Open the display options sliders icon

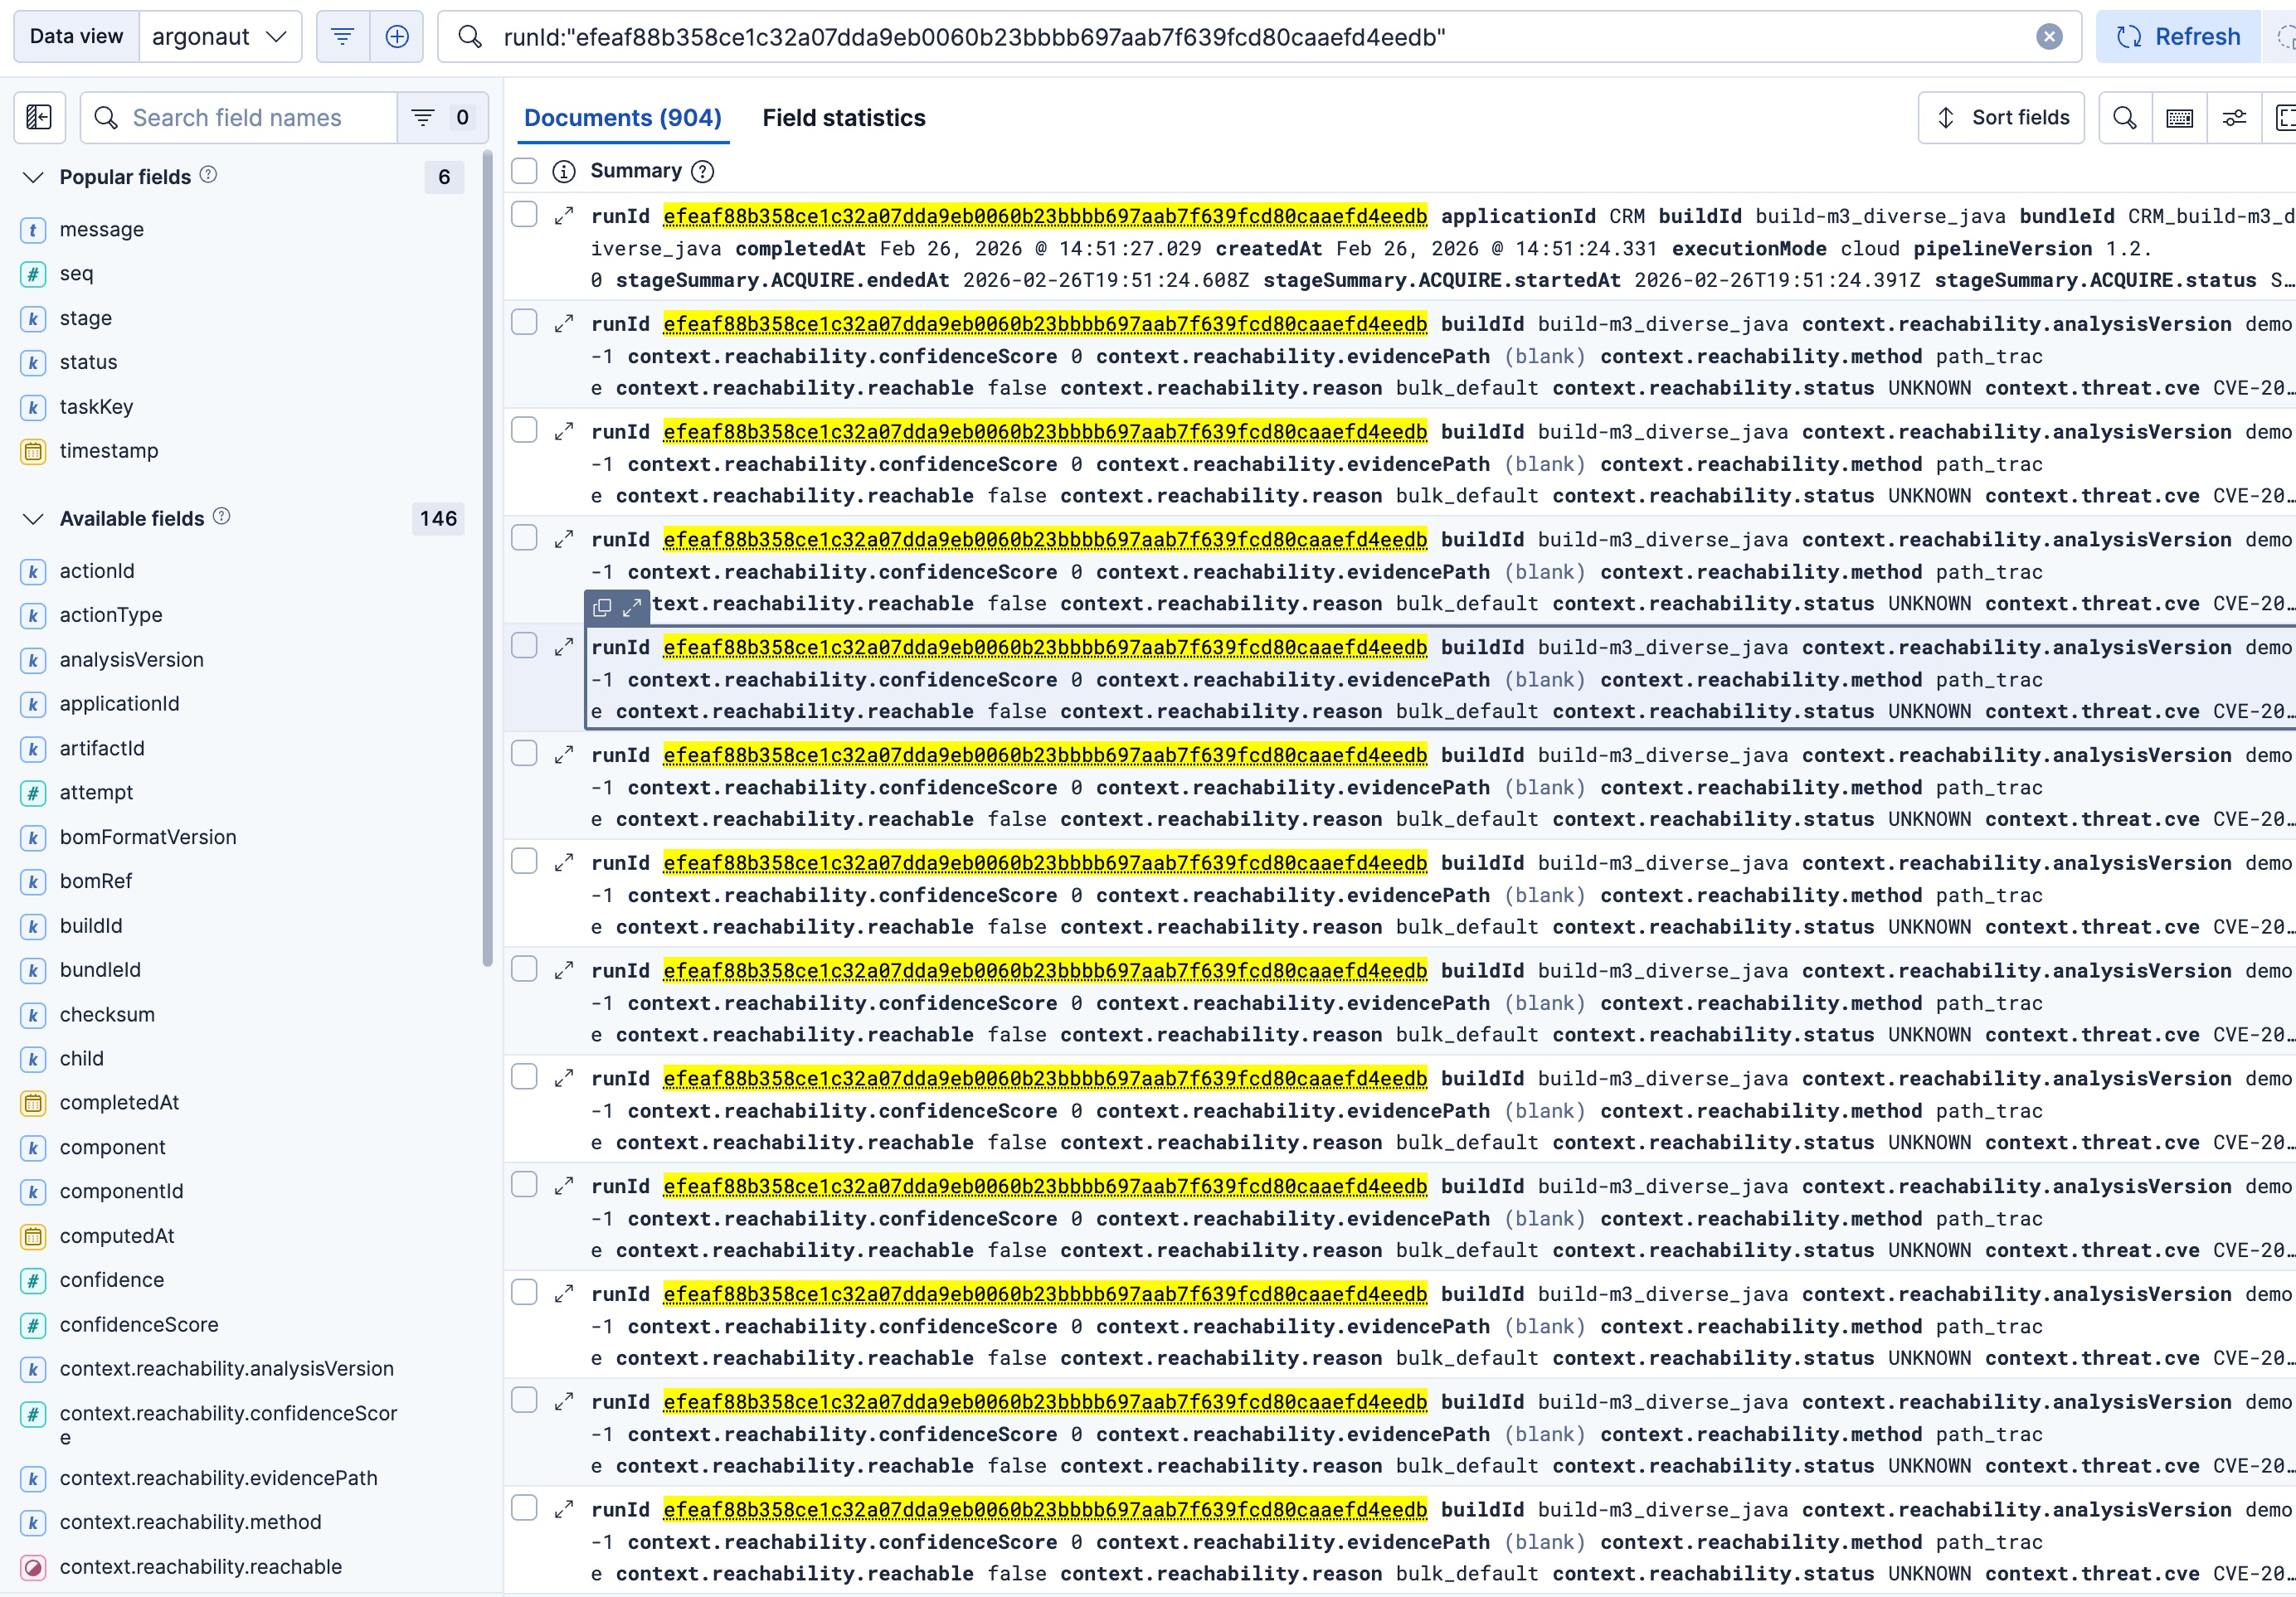coord(2234,118)
